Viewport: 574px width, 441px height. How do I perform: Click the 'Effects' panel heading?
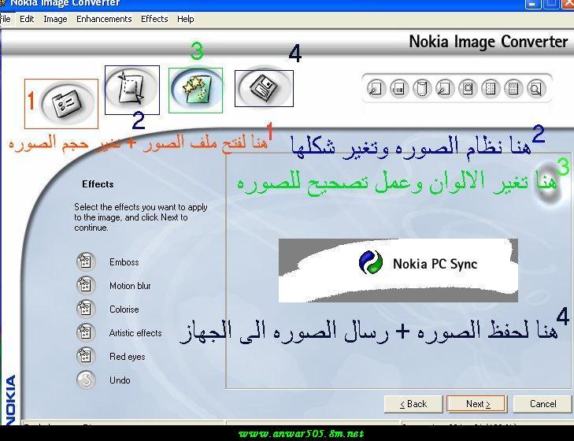click(x=98, y=183)
